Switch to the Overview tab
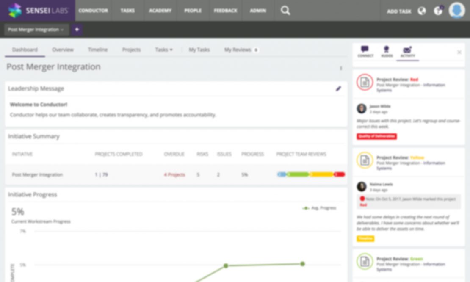This screenshot has width=470, height=282. pos(63,50)
